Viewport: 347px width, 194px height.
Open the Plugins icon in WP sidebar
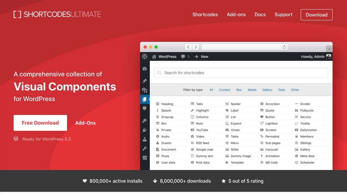pos(145,130)
